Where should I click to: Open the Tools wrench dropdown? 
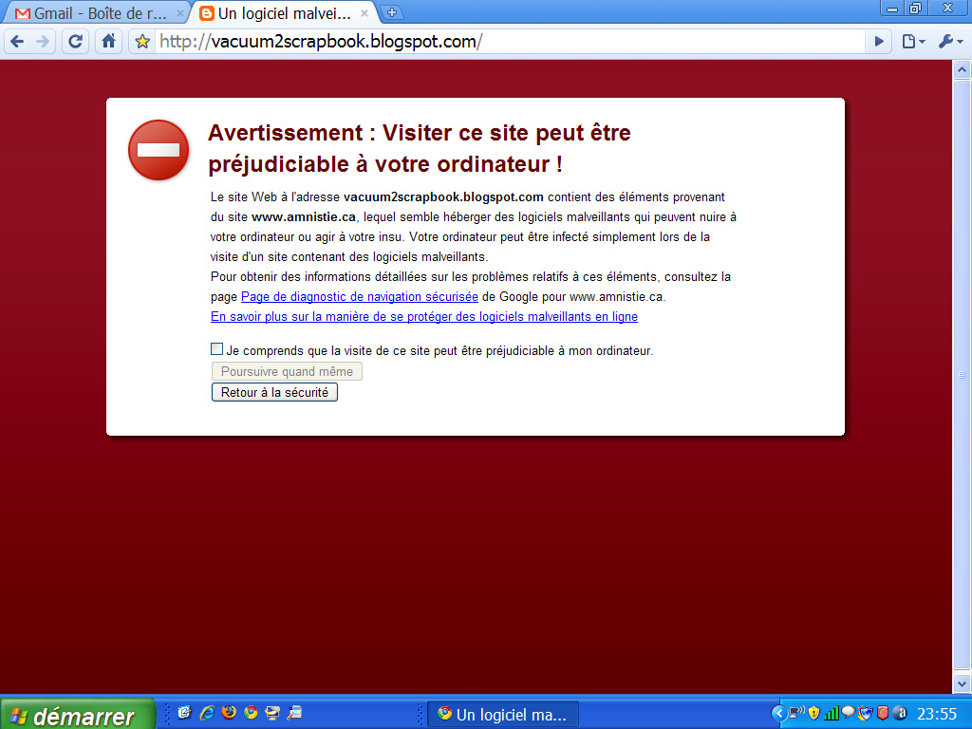tap(946, 41)
